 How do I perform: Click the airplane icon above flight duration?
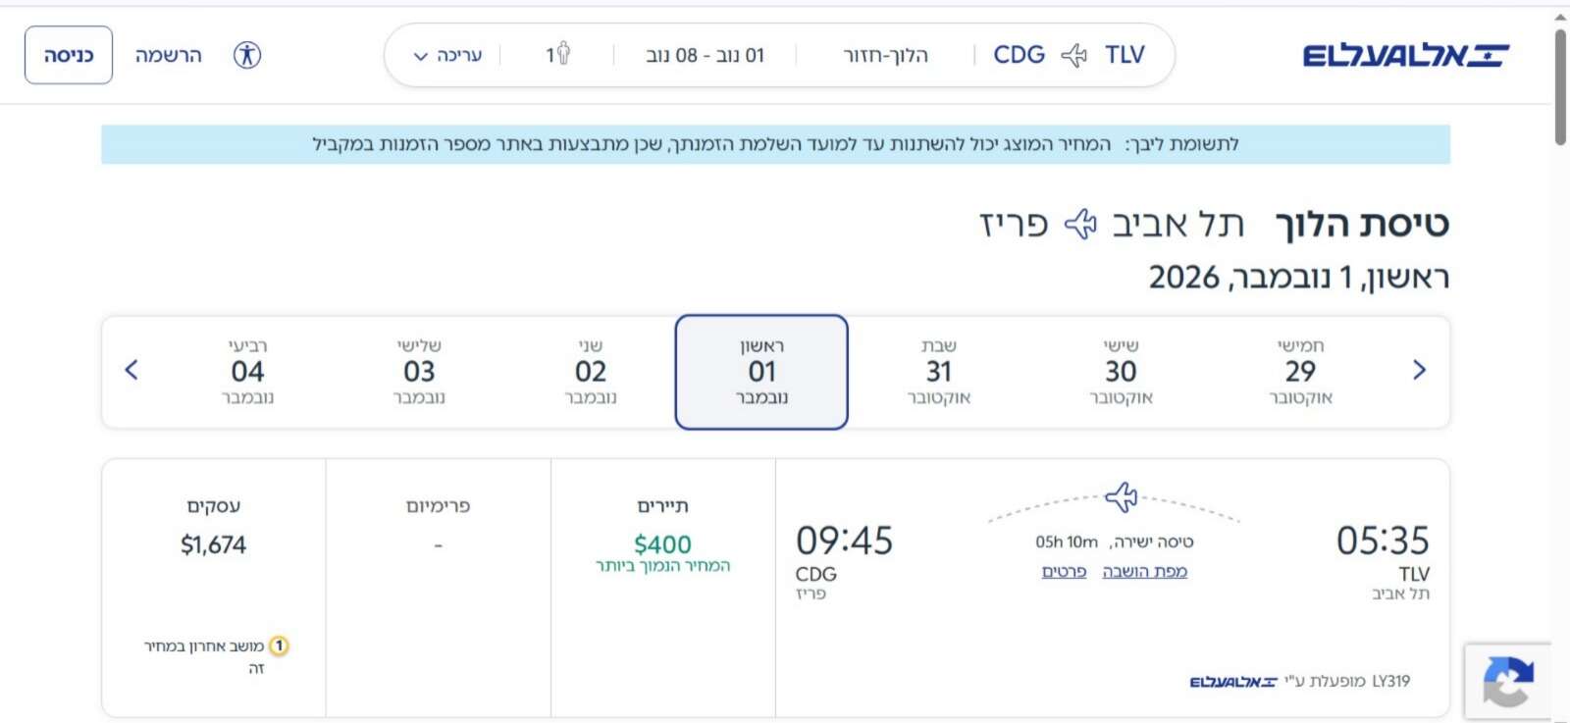pyautogui.click(x=1121, y=496)
